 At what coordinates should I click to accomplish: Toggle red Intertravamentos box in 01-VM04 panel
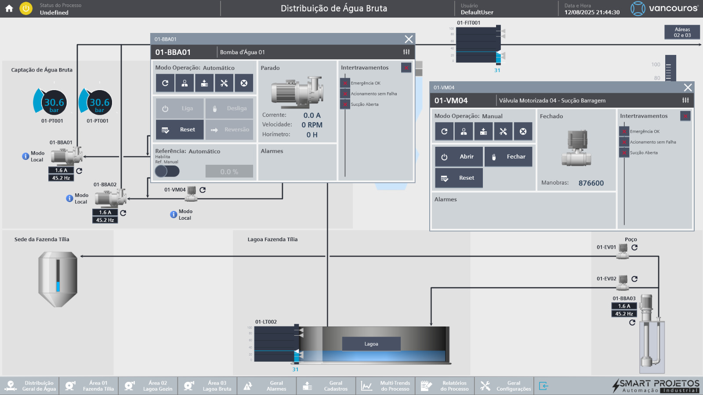pyautogui.click(x=685, y=116)
